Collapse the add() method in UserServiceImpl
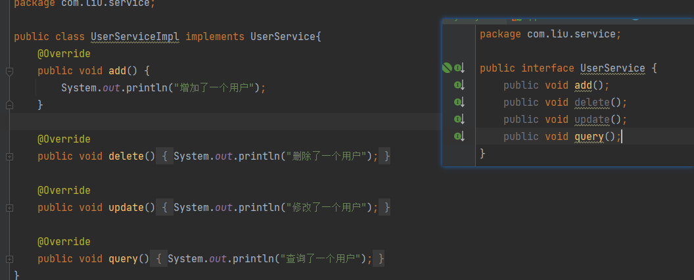This screenshot has height=280, width=694. [9, 71]
